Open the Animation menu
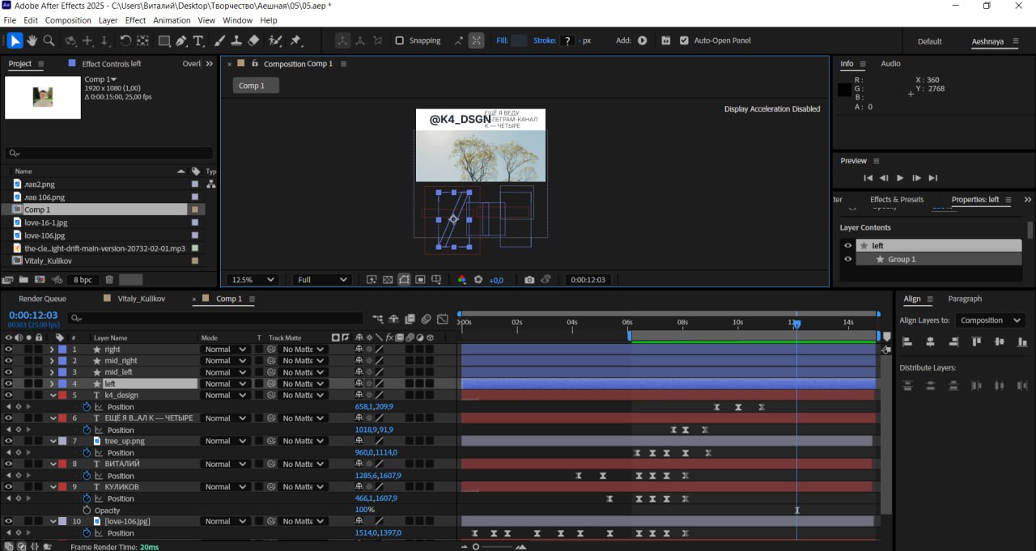The height and width of the screenshot is (551, 1036). point(172,20)
